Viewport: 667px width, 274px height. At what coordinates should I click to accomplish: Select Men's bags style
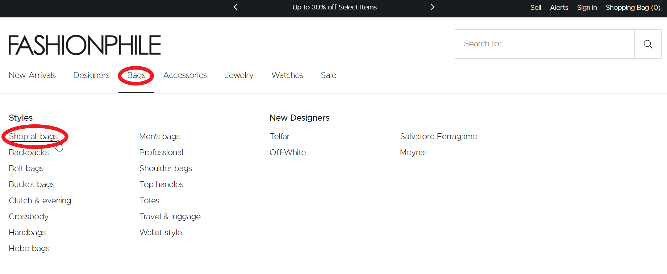click(159, 136)
